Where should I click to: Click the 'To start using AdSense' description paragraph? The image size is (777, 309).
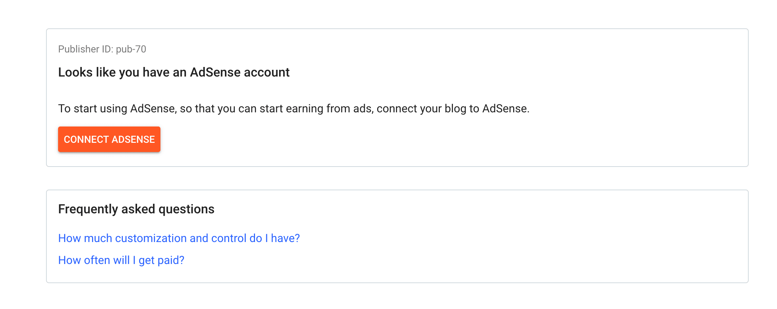(293, 108)
